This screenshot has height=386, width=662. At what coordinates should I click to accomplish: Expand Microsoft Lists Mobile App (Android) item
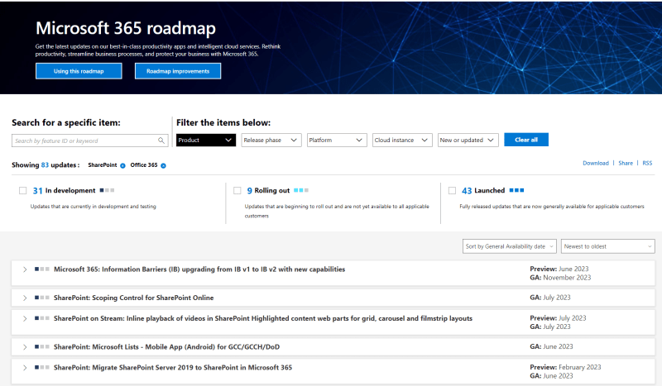pos(25,347)
